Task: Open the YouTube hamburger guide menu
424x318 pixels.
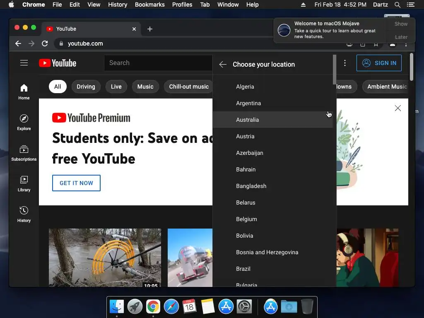Action: click(24, 63)
